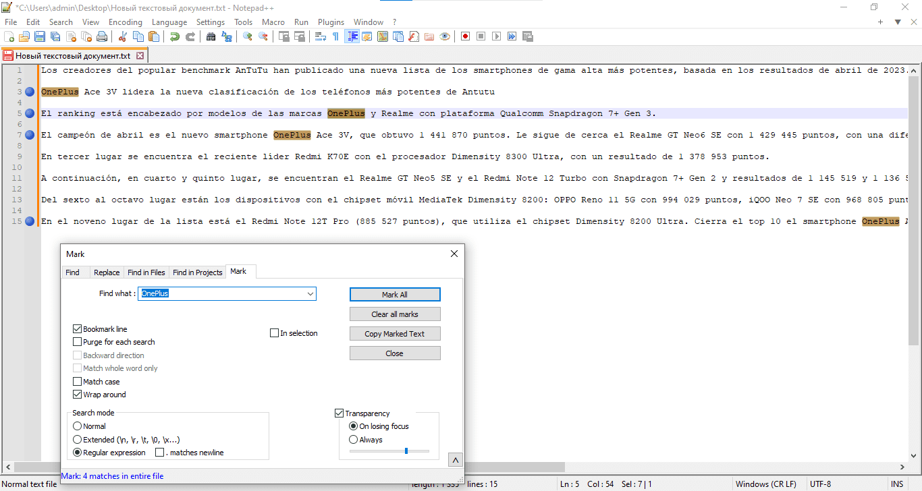922x491 pixels.
Task: Print the document with the printer icon
Action: point(102,36)
